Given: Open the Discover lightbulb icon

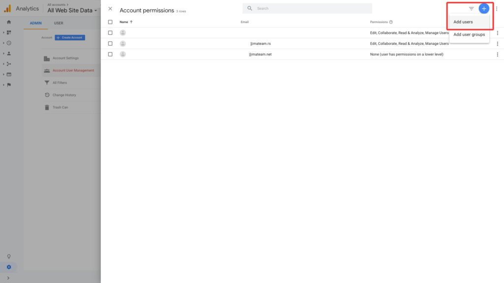Looking at the screenshot, I should click(x=8, y=256).
